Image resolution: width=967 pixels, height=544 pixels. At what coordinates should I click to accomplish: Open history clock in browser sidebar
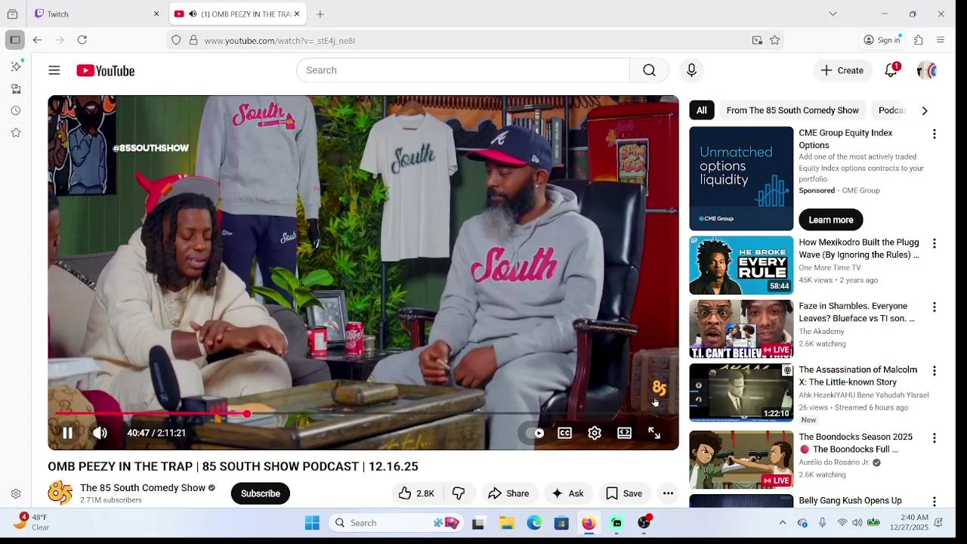coord(16,111)
